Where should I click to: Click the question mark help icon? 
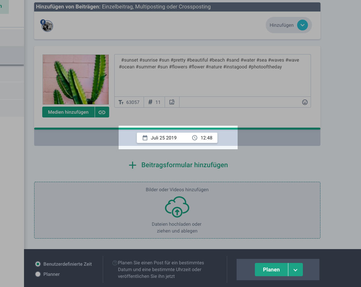(115, 263)
